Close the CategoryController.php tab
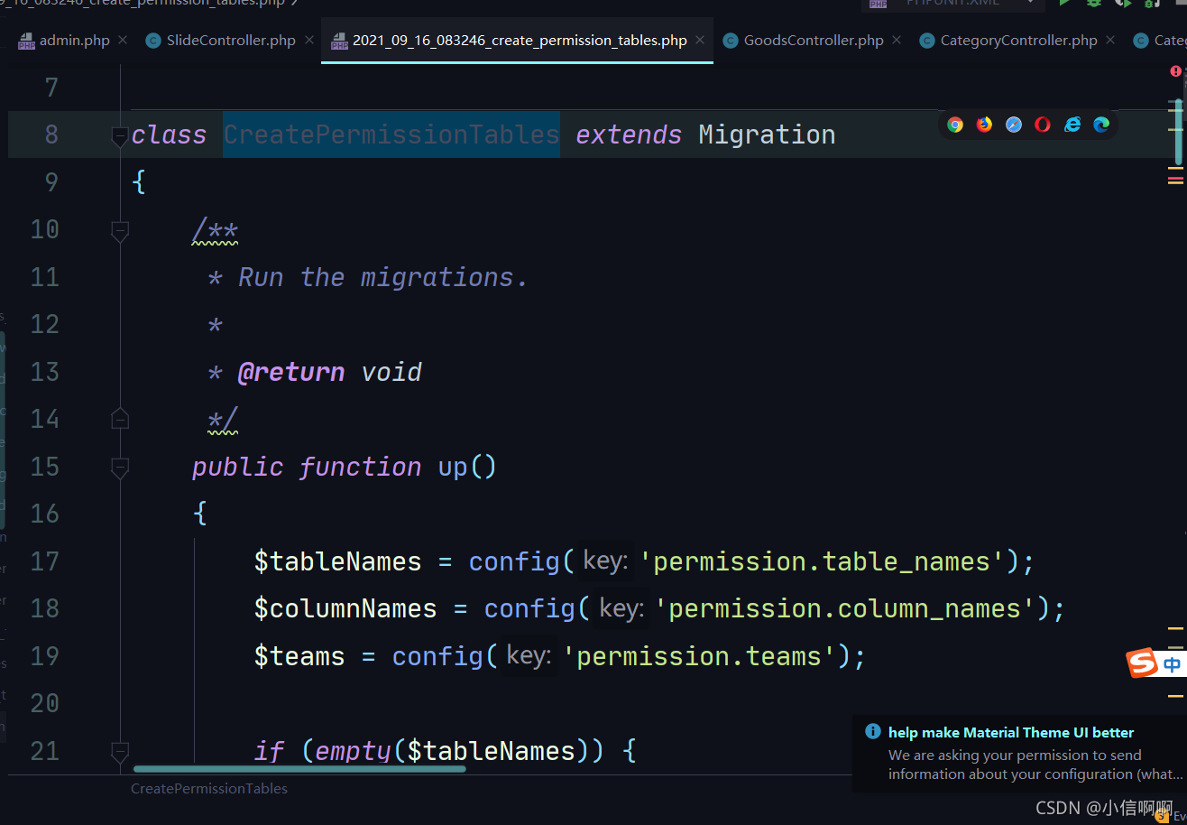The height and width of the screenshot is (825, 1187). coord(1110,40)
